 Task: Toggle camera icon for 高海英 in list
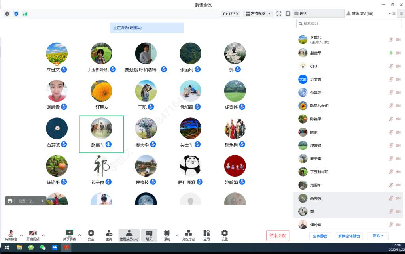click(x=398, y=198)
